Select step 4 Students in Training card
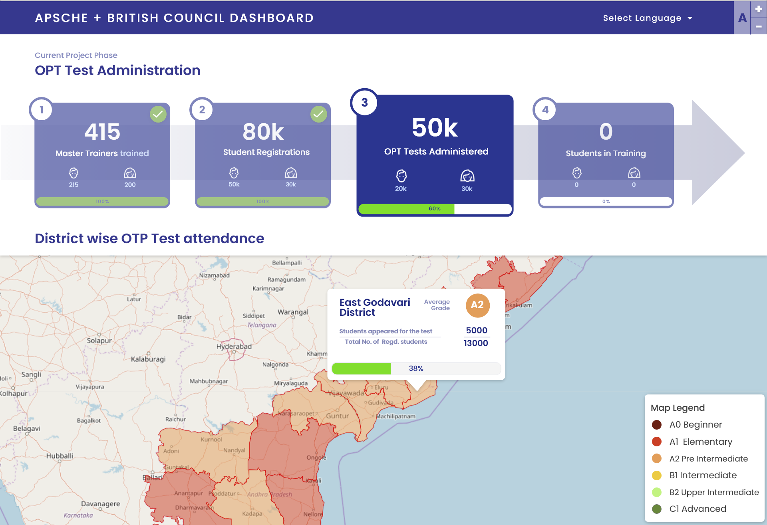The width and height of the screenshot is (767, 525). pyautogui.click(x=606, y=154)
